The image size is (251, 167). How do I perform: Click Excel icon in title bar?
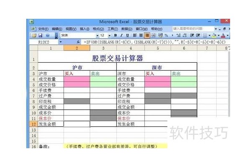[31, 22]
